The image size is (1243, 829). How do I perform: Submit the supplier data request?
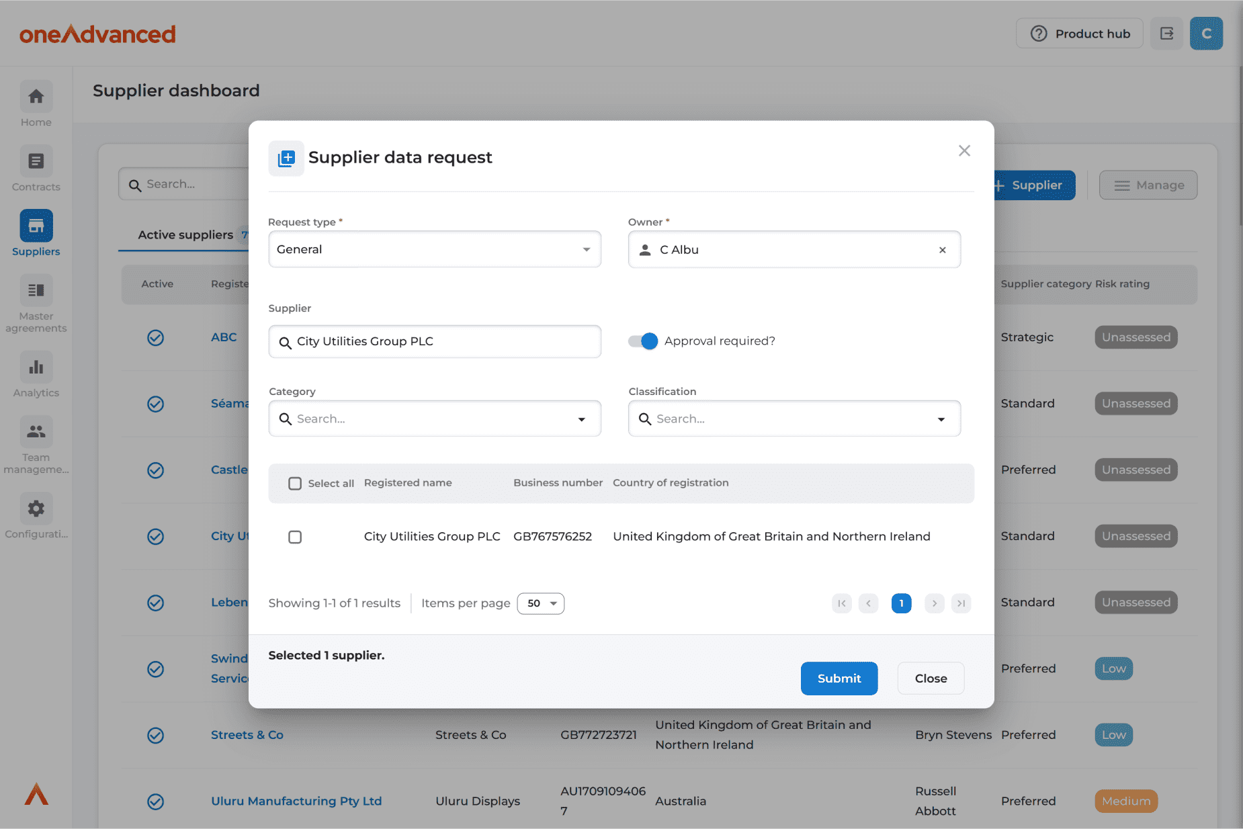click(x=839, y=679)
